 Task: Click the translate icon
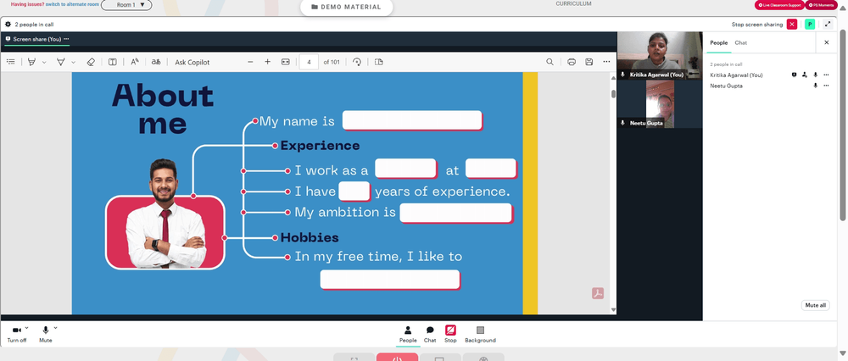[156, 62]
